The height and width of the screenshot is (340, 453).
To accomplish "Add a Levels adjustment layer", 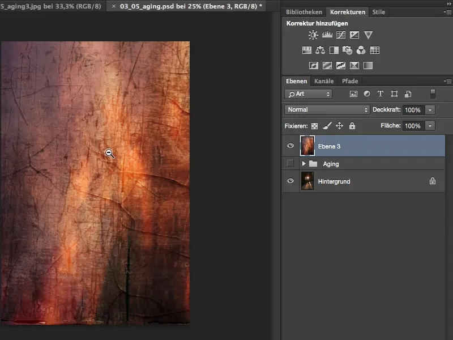I will (x=327, y=35).
